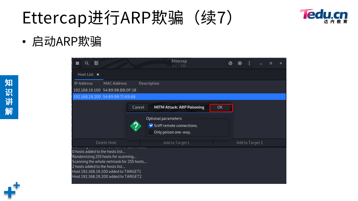Cancel the ARP Poisoning dialog
This screenshot has width=358, height=201.
coord(138,107)
